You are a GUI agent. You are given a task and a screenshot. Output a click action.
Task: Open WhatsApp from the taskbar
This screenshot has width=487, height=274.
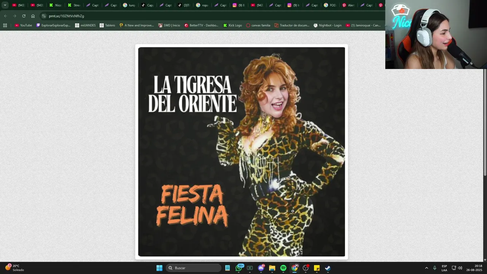[x=239, y=268]
